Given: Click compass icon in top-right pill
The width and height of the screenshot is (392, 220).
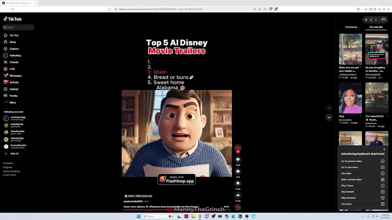Looking at the screenshot, I should tap(366, 20).
